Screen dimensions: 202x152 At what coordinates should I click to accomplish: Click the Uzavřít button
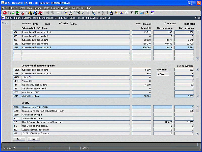point(33,139)
